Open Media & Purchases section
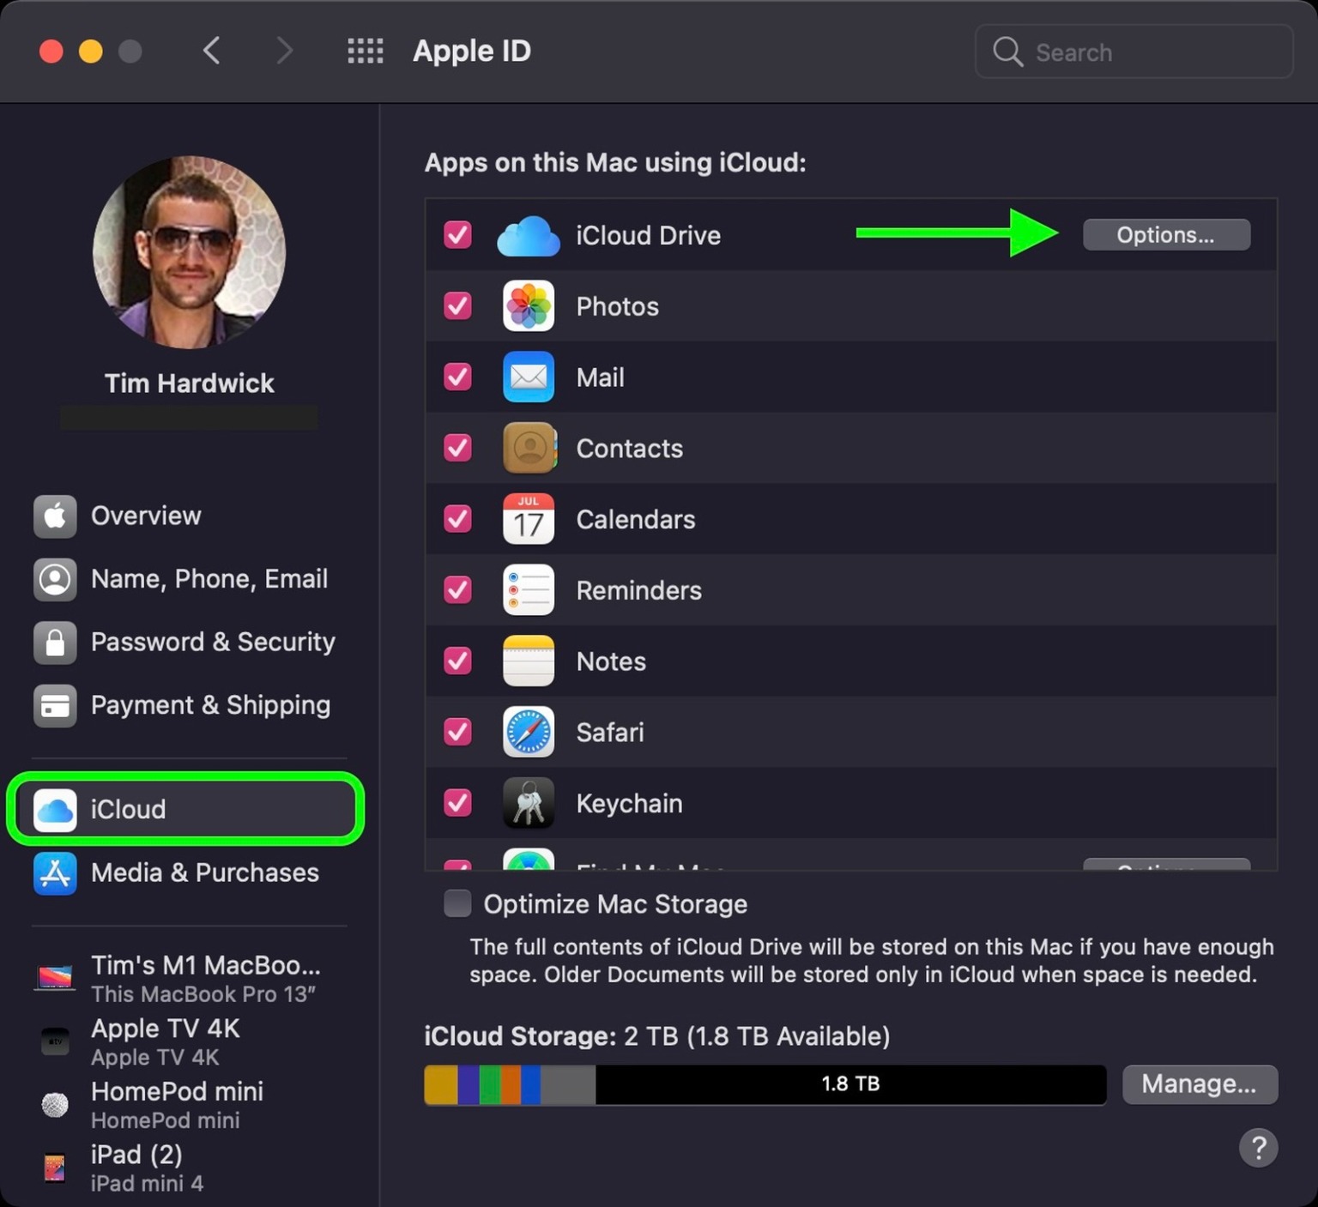 (189, 873)
